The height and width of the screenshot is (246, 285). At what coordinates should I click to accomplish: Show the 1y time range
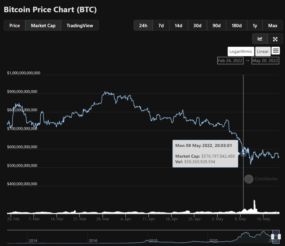(x=255, y=25)
